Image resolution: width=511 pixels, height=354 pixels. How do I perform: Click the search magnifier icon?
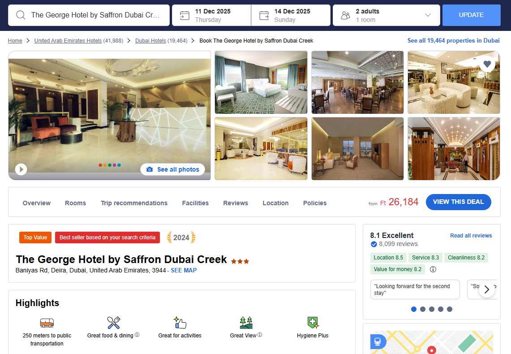click(x=21, y=15)
